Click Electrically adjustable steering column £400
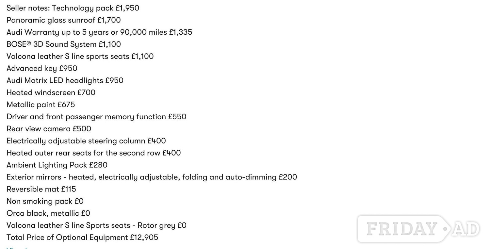 click(86, 141)
